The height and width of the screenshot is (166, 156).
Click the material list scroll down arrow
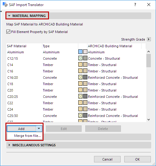point(149,120)
